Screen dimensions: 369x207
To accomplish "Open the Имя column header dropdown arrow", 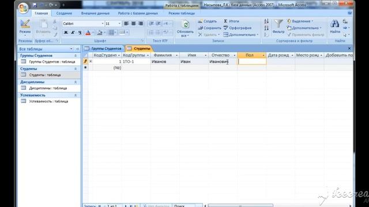I will (x=205, y=55).
